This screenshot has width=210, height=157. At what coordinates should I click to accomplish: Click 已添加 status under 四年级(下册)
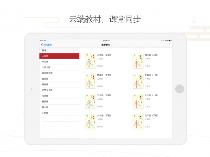coord(100,87)
